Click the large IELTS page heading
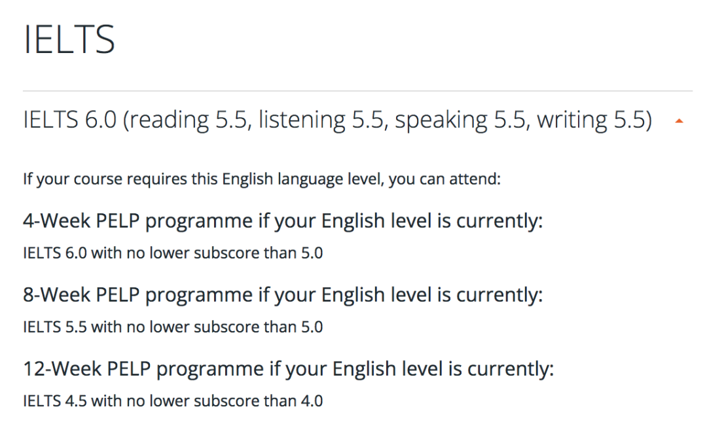707x428 pixels. [x=69, y=40]
